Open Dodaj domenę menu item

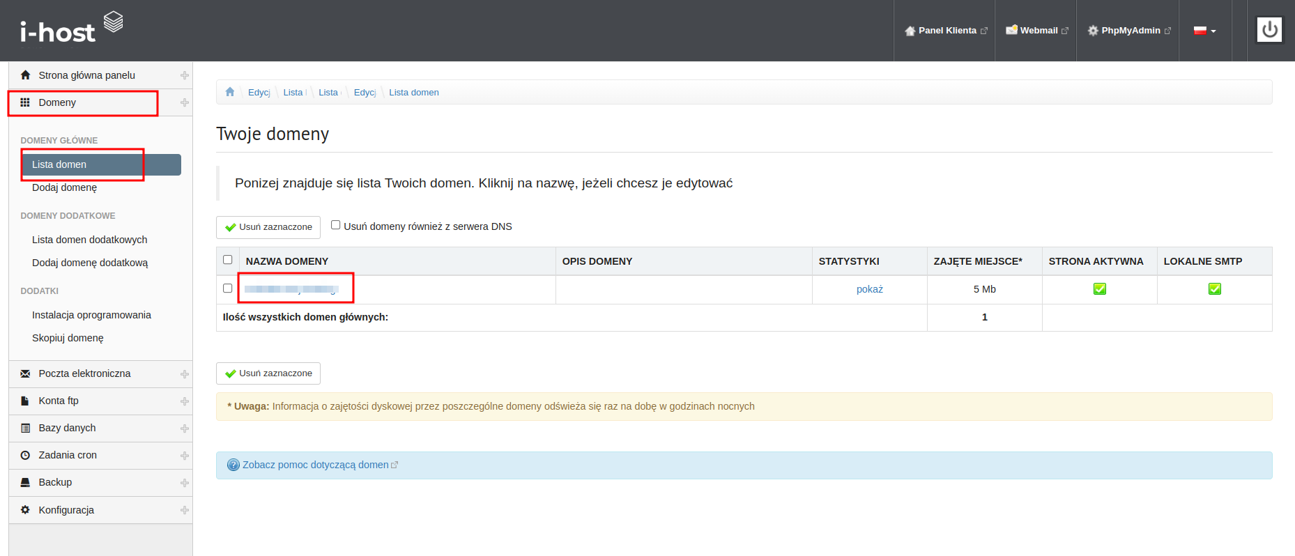[x=64, y=187]
